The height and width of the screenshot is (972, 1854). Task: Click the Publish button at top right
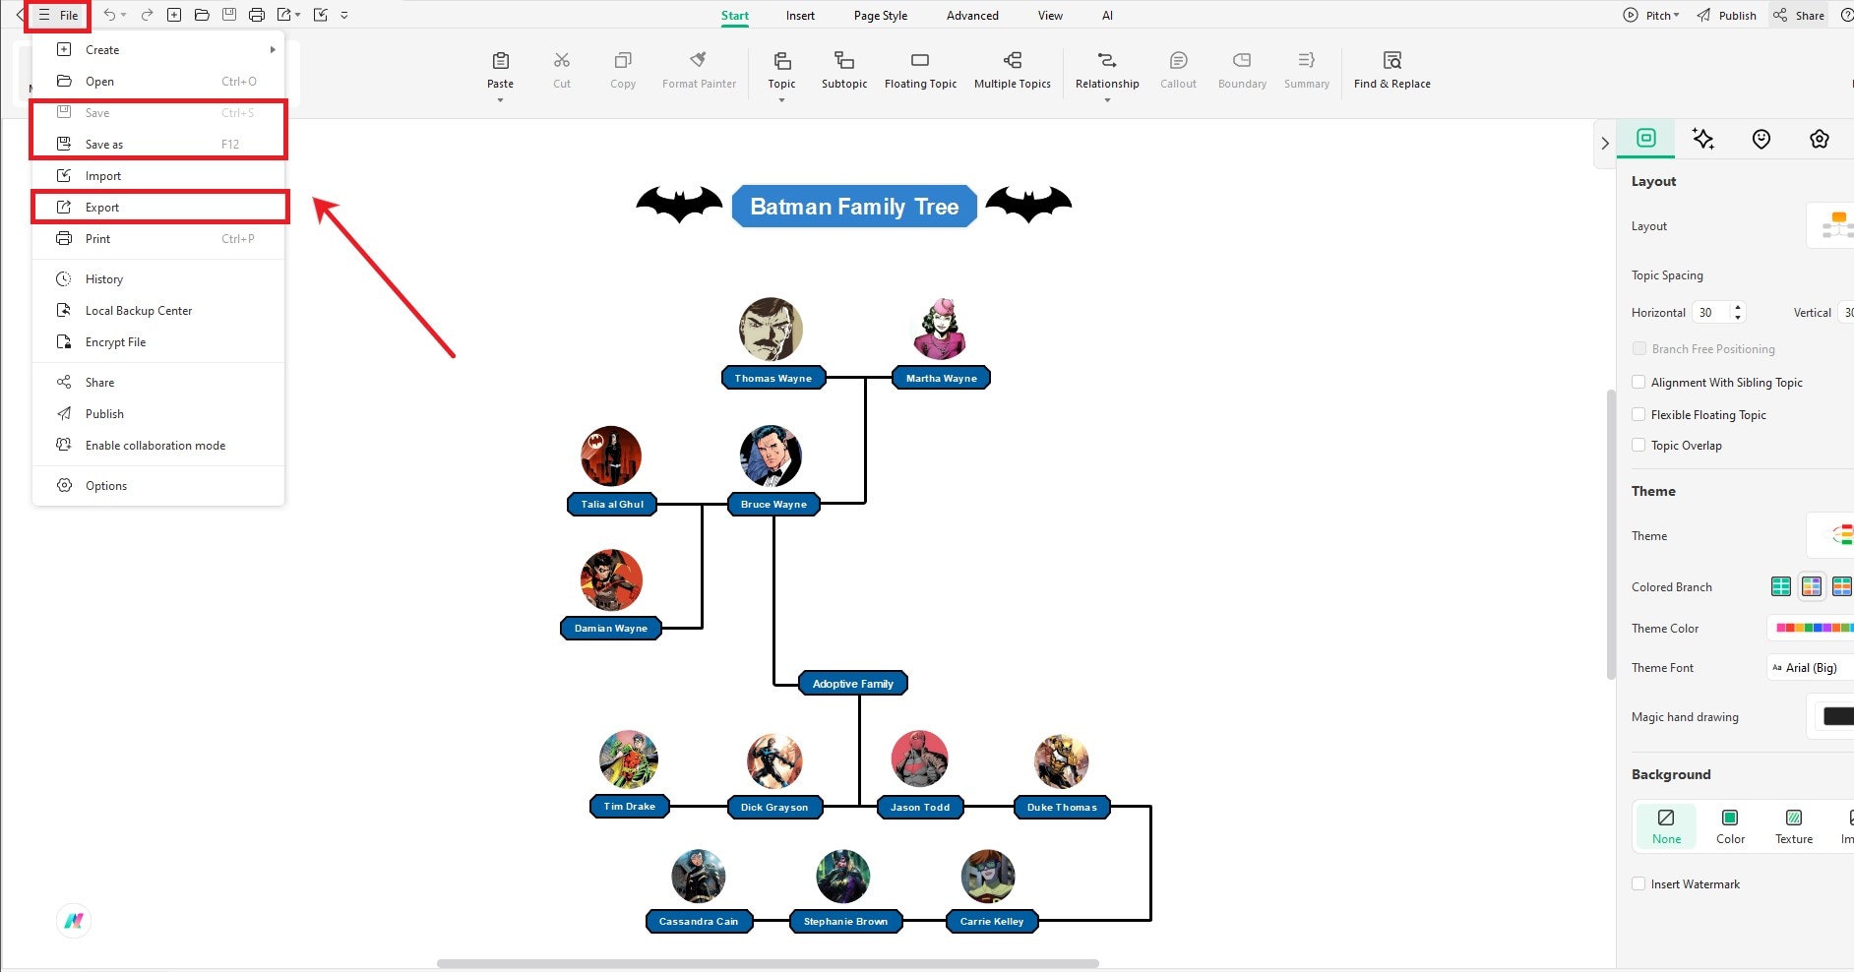coord(1727,15)
